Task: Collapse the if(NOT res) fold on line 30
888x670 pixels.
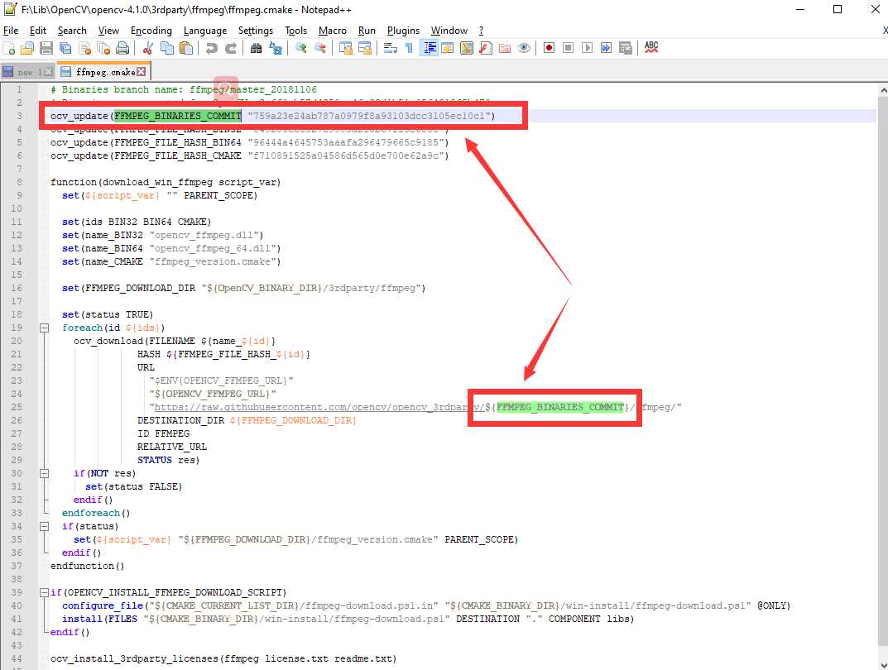Action: point(44,473)
